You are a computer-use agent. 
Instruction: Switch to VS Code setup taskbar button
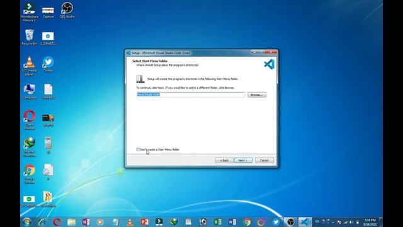[x=305, y=222]
